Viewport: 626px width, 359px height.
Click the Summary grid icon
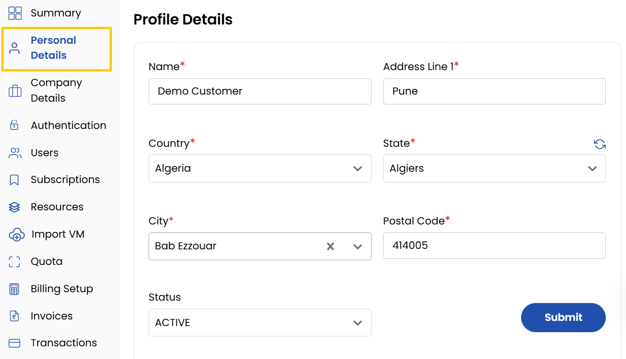coord(15,13)
